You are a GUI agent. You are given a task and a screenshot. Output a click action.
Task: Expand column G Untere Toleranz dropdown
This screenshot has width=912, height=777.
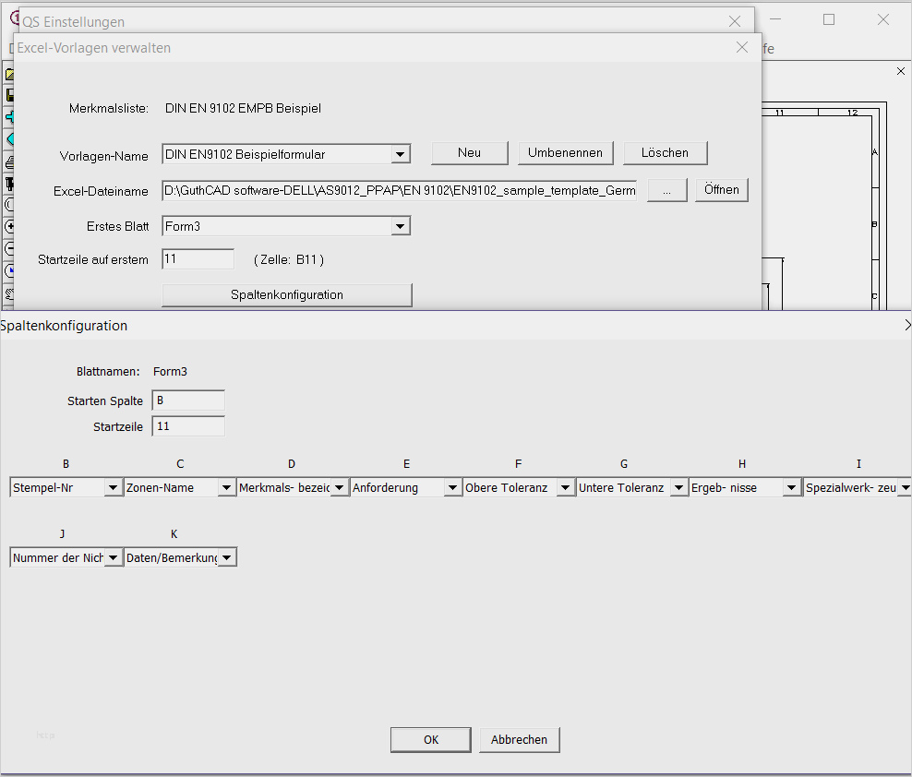(678, 488)
